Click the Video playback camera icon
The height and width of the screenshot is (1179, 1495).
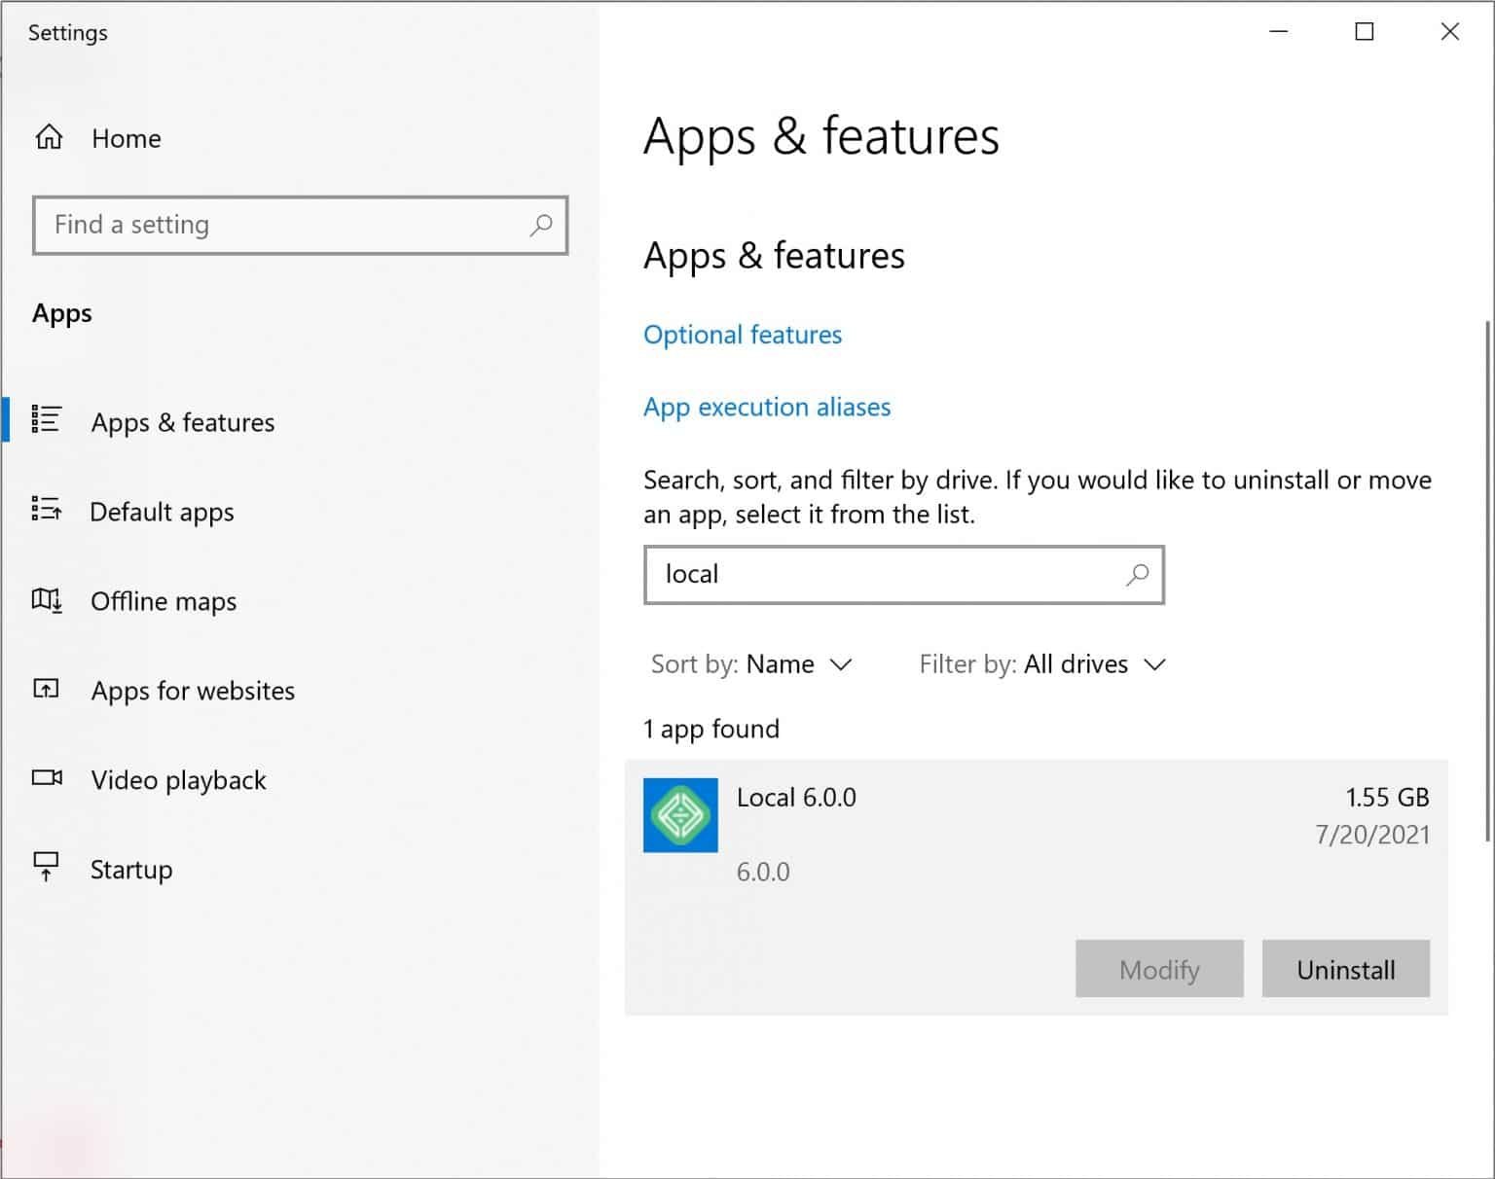coord(47,779)
